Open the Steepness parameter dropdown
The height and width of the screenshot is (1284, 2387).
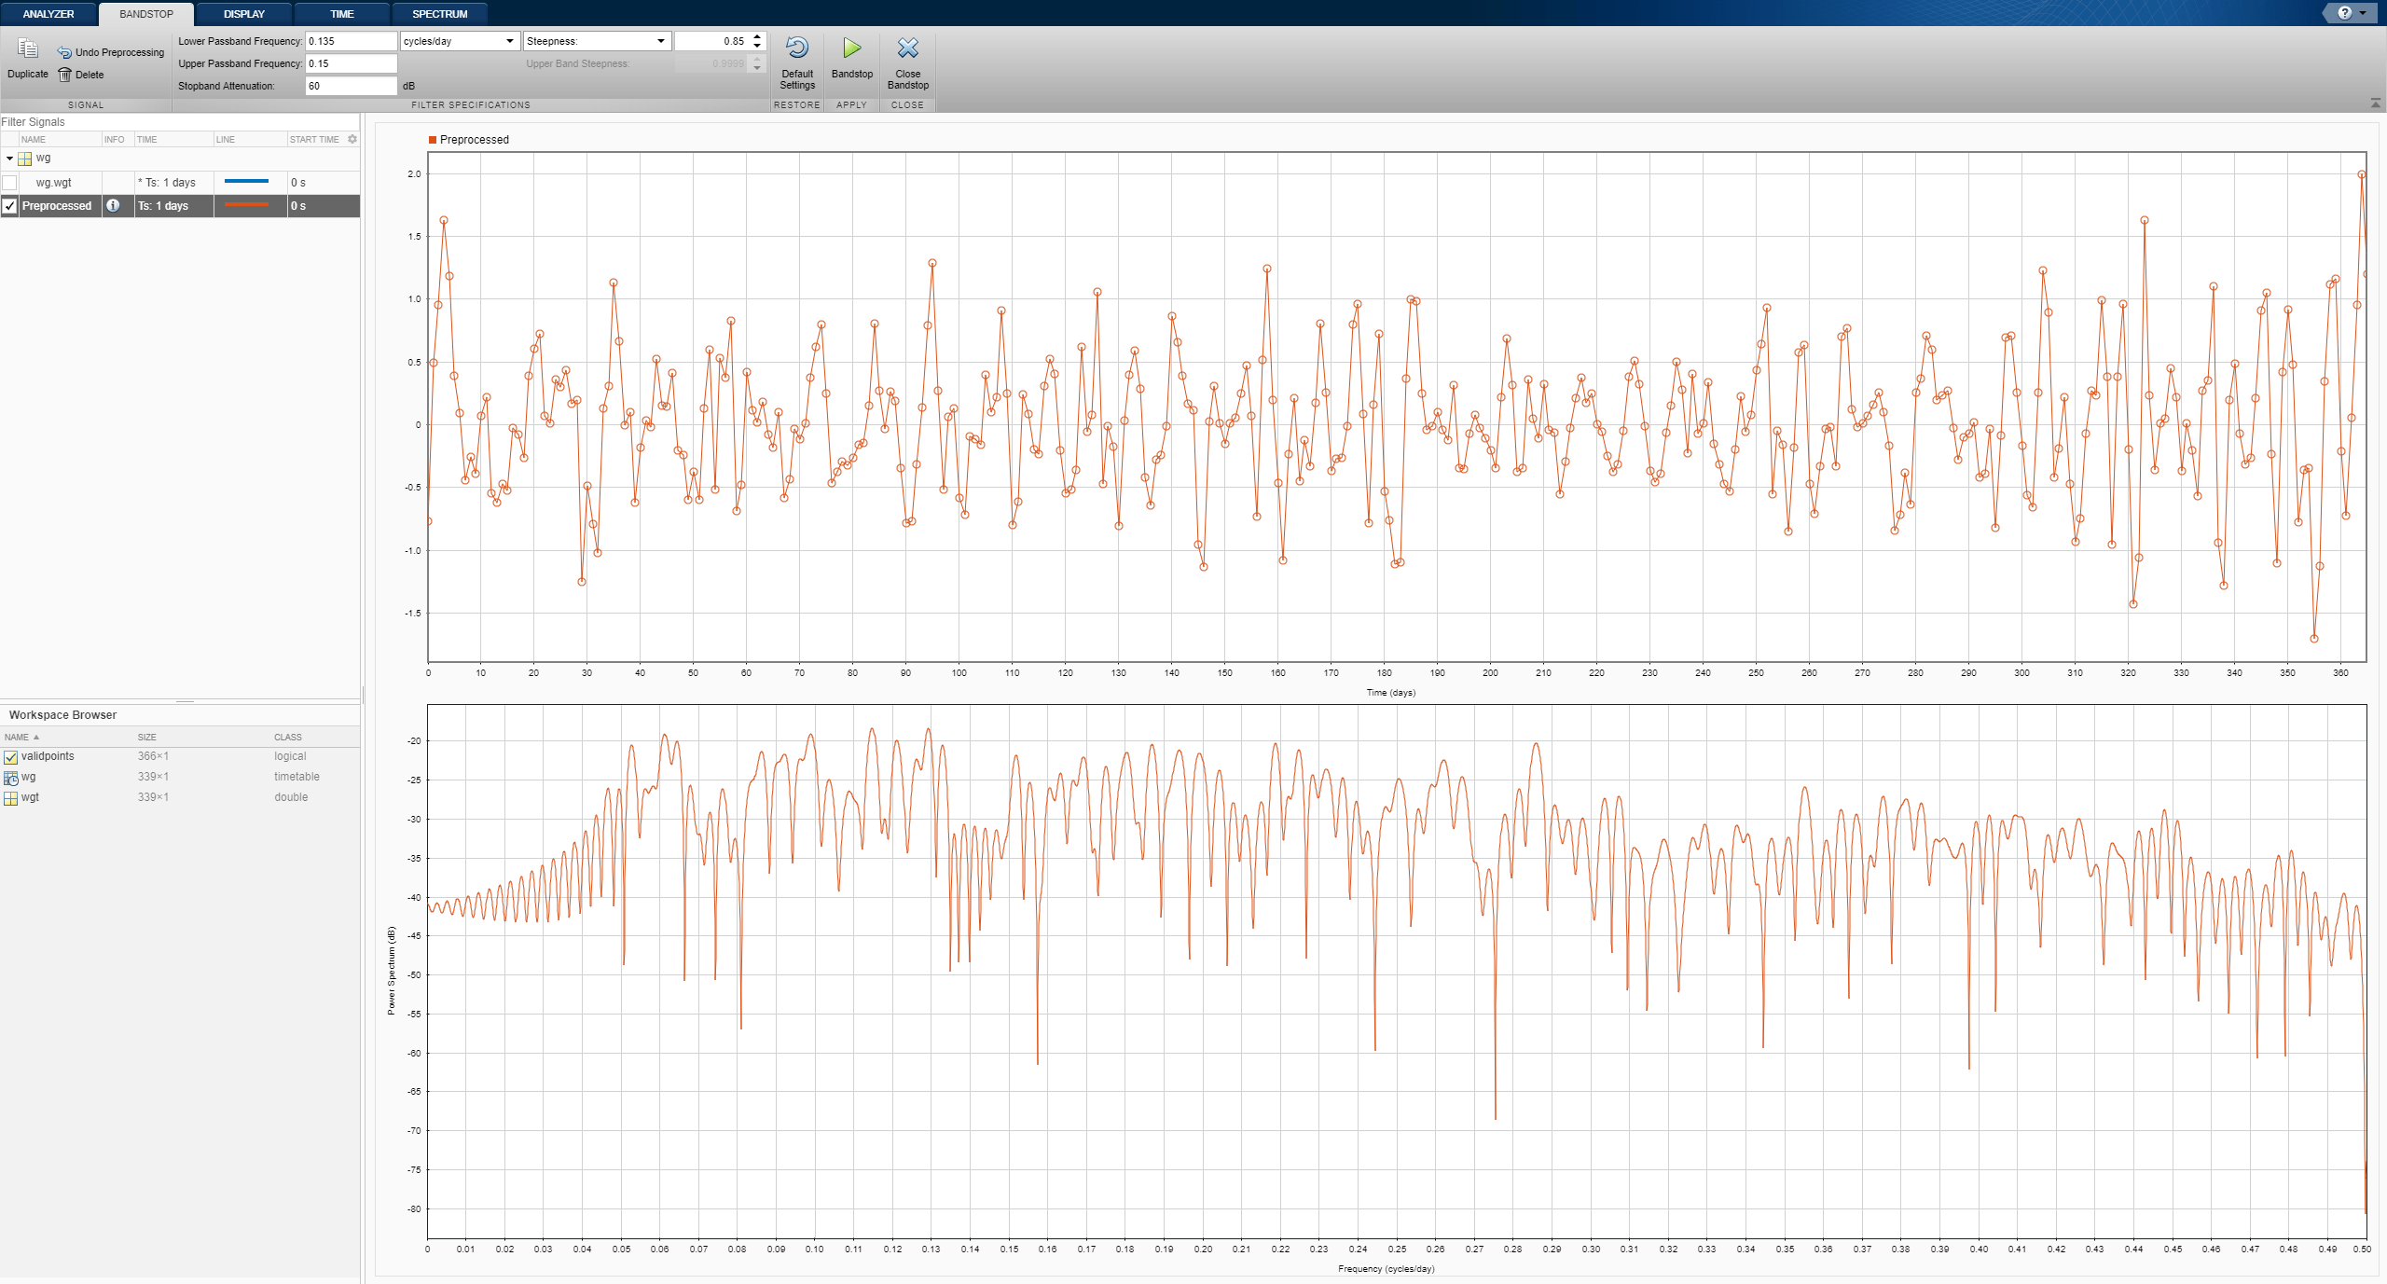(660, 41)
